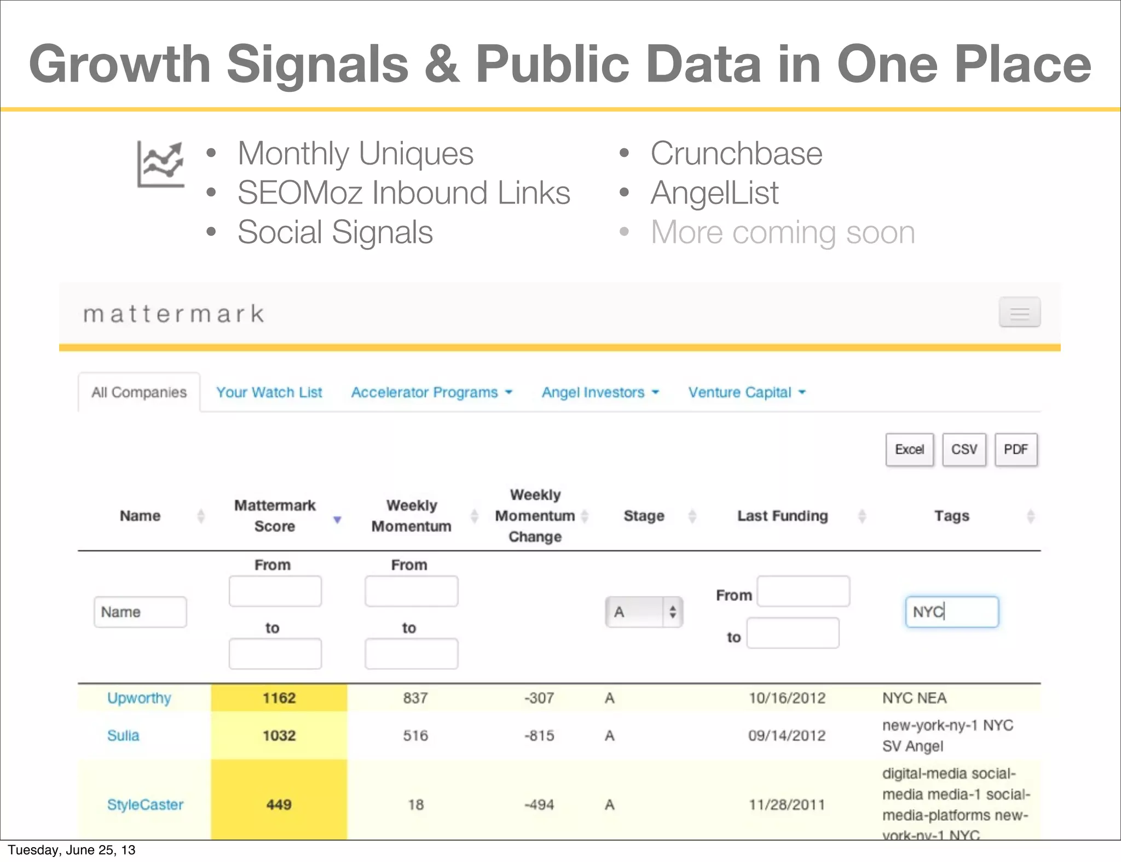Switch to All Companies tab
This screenshot has width=1121, height=862.
(139, 392)
